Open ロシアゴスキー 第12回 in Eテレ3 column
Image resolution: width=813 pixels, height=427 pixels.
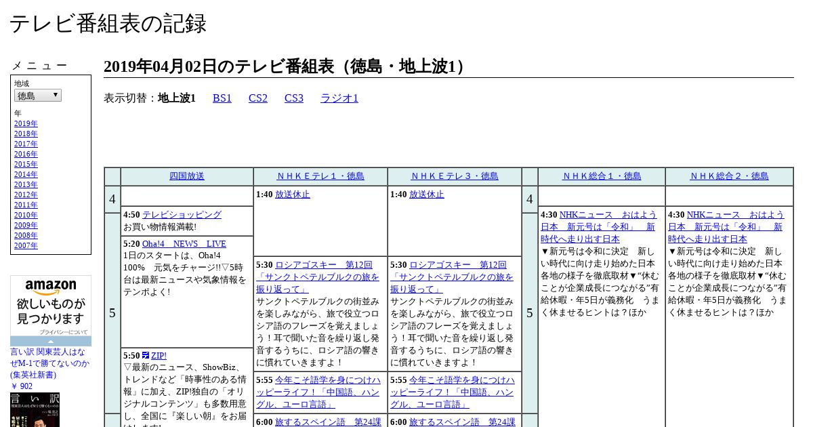[453, 277]
